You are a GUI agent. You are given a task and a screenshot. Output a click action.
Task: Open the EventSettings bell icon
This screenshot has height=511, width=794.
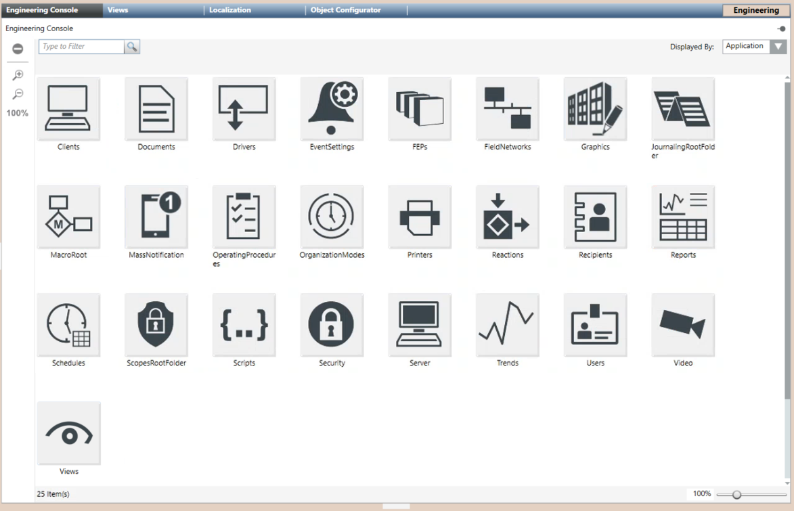pyautogui.click(x=332, y=109)
